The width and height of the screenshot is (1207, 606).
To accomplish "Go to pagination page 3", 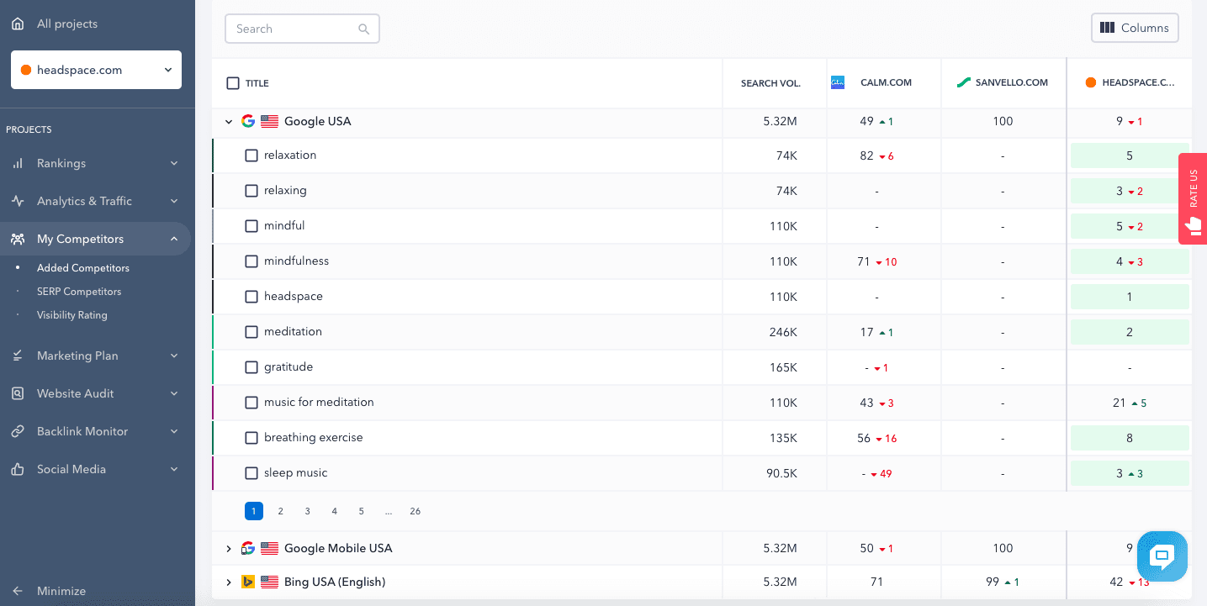I will point(308,511).
